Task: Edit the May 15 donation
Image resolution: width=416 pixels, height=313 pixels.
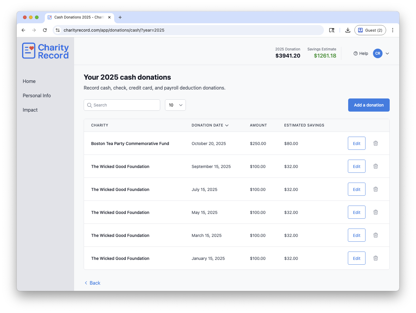Action: (356, 212)
